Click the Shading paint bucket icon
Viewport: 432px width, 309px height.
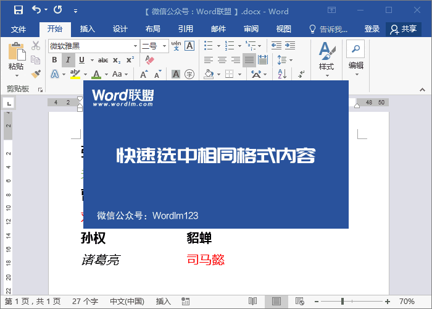click(209, 74)
